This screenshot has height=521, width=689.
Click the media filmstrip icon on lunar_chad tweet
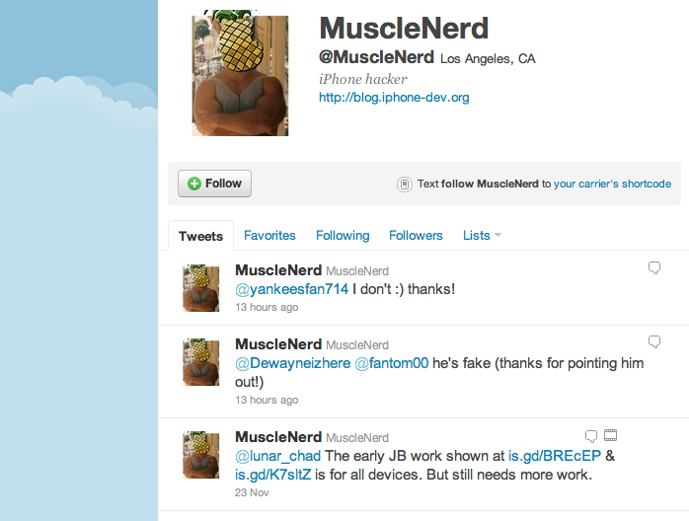[610, 435]
